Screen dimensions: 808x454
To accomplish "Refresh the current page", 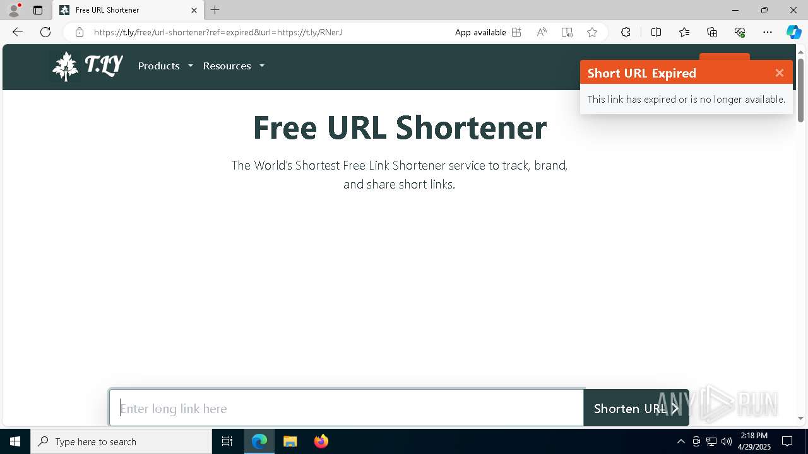I will pyautogui.click(x=45, y=32).
